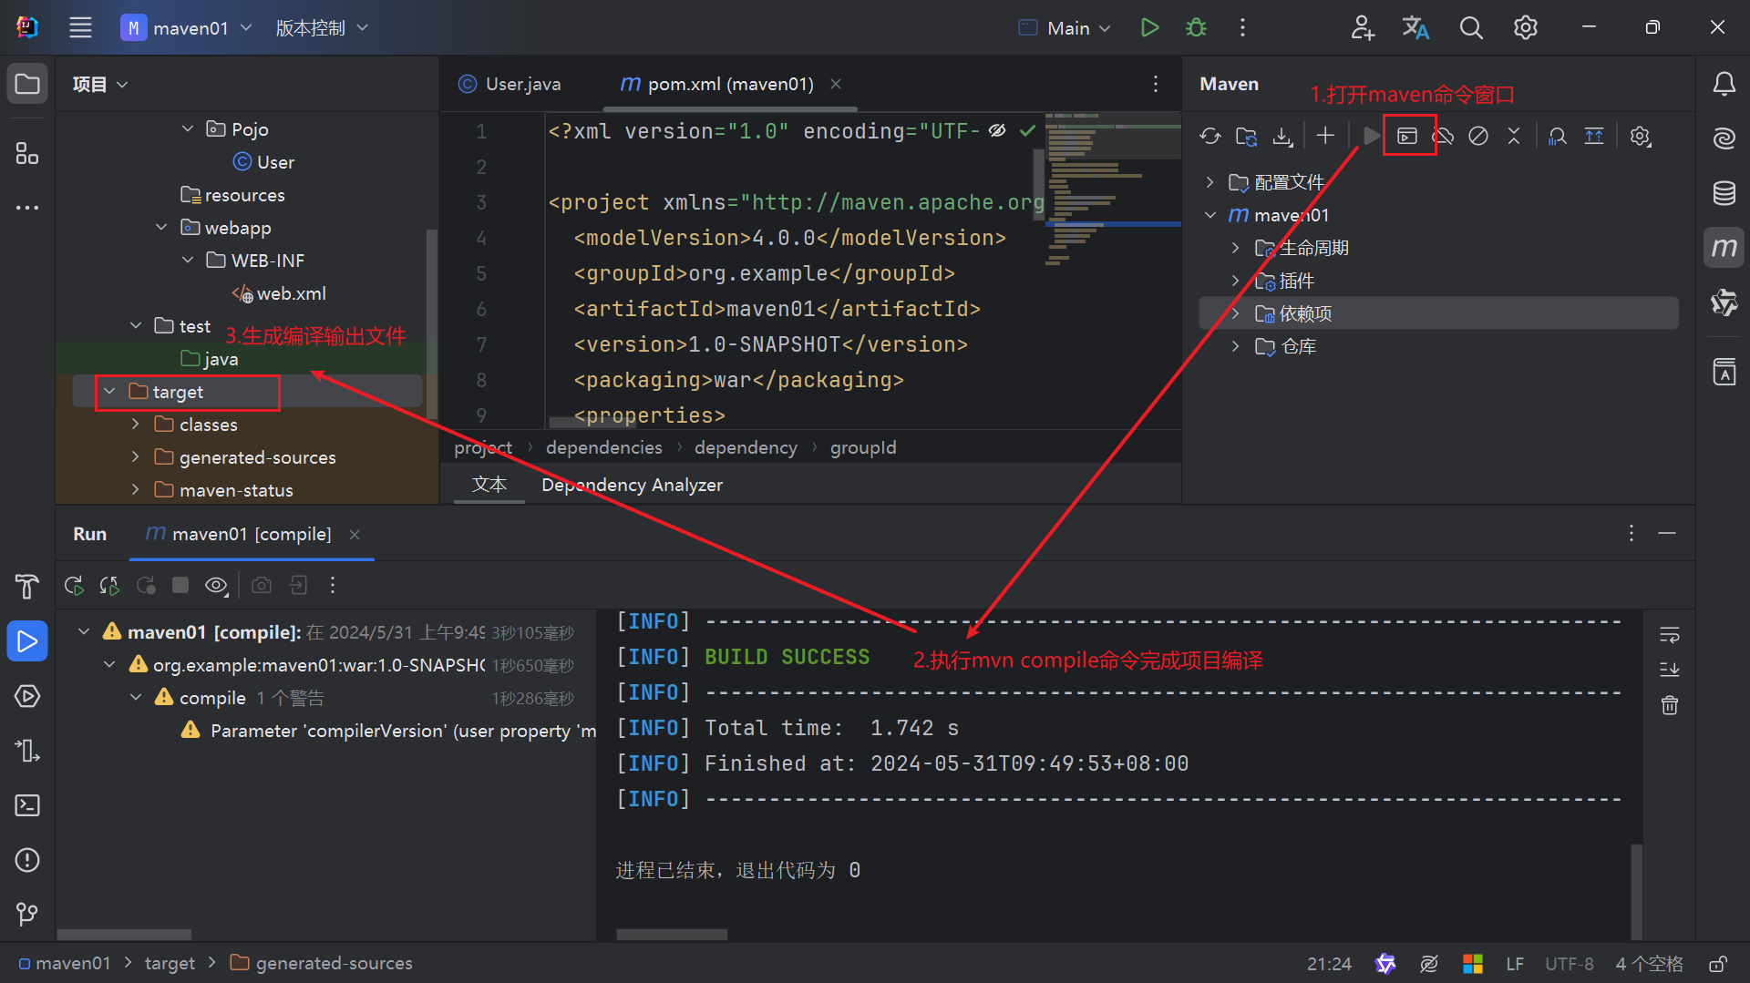The image size is (1750, 983).
Task: Expand the classes folder
Action: [x=136, y=425]
